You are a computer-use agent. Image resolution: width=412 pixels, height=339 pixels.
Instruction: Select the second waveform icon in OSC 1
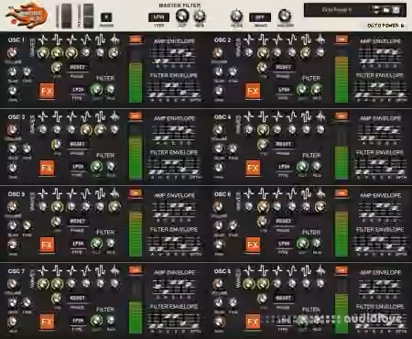click(57, 39)
